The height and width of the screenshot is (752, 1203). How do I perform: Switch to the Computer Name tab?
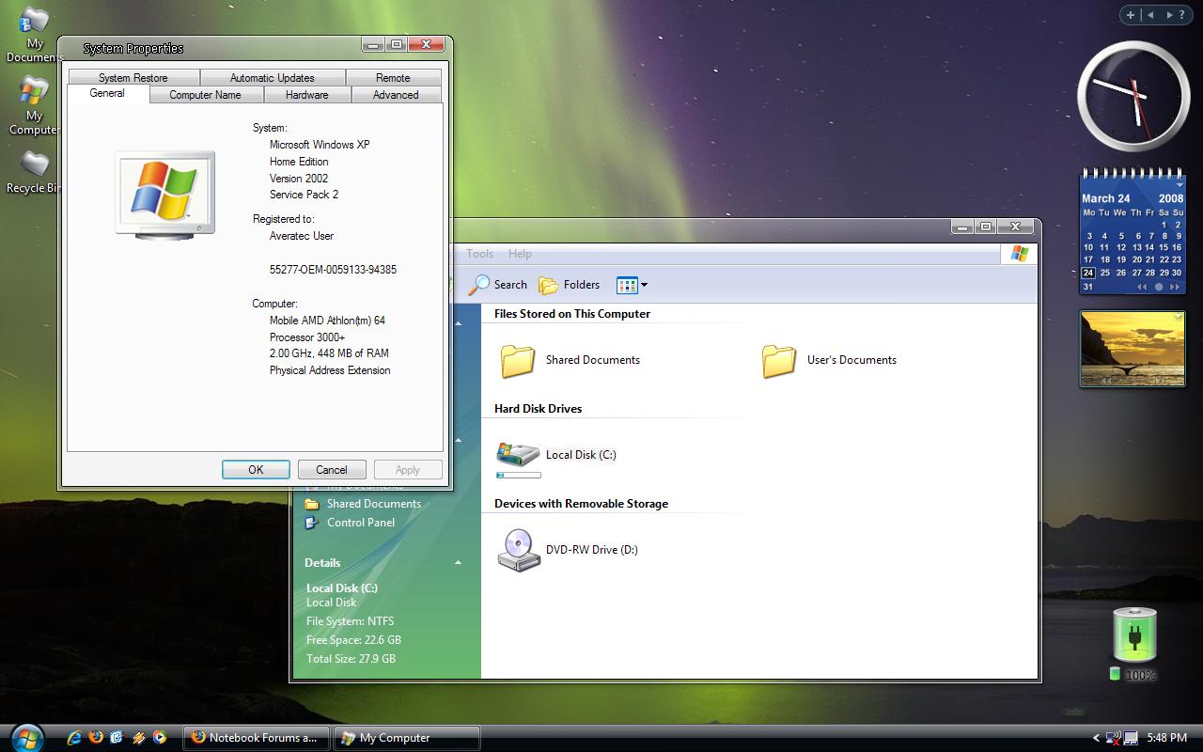click(205, 95)
